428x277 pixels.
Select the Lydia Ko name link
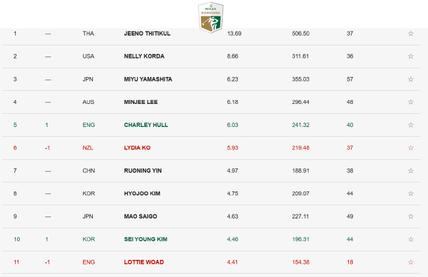[x=138, y=147]
